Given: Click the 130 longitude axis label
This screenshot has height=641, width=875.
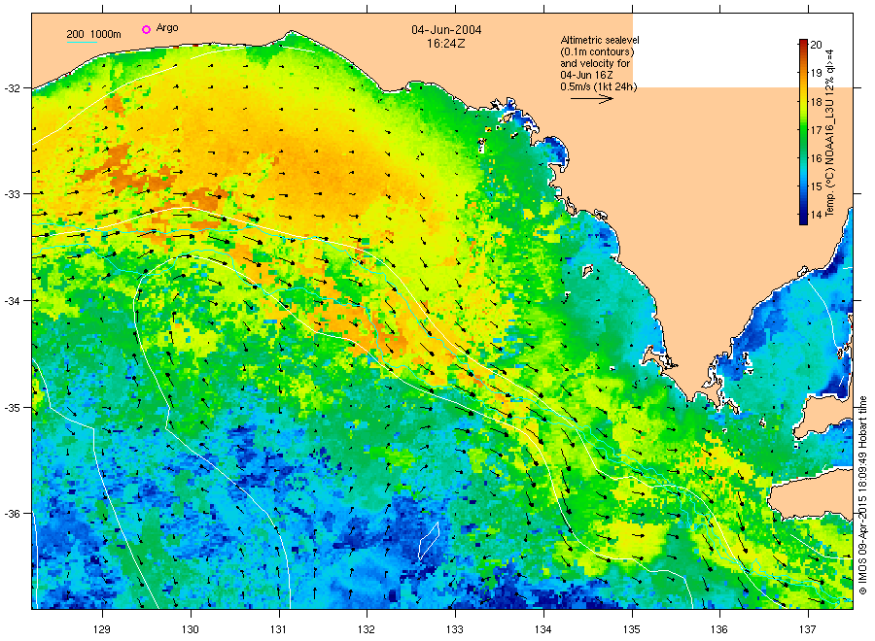Looking at the screenshot, I should pyautogui.click(x=191, y=630).
